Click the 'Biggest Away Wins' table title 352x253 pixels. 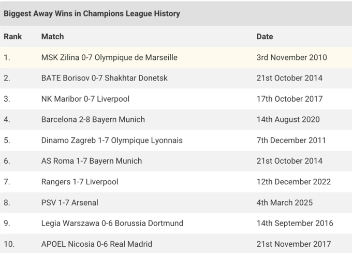click(92, 13)
